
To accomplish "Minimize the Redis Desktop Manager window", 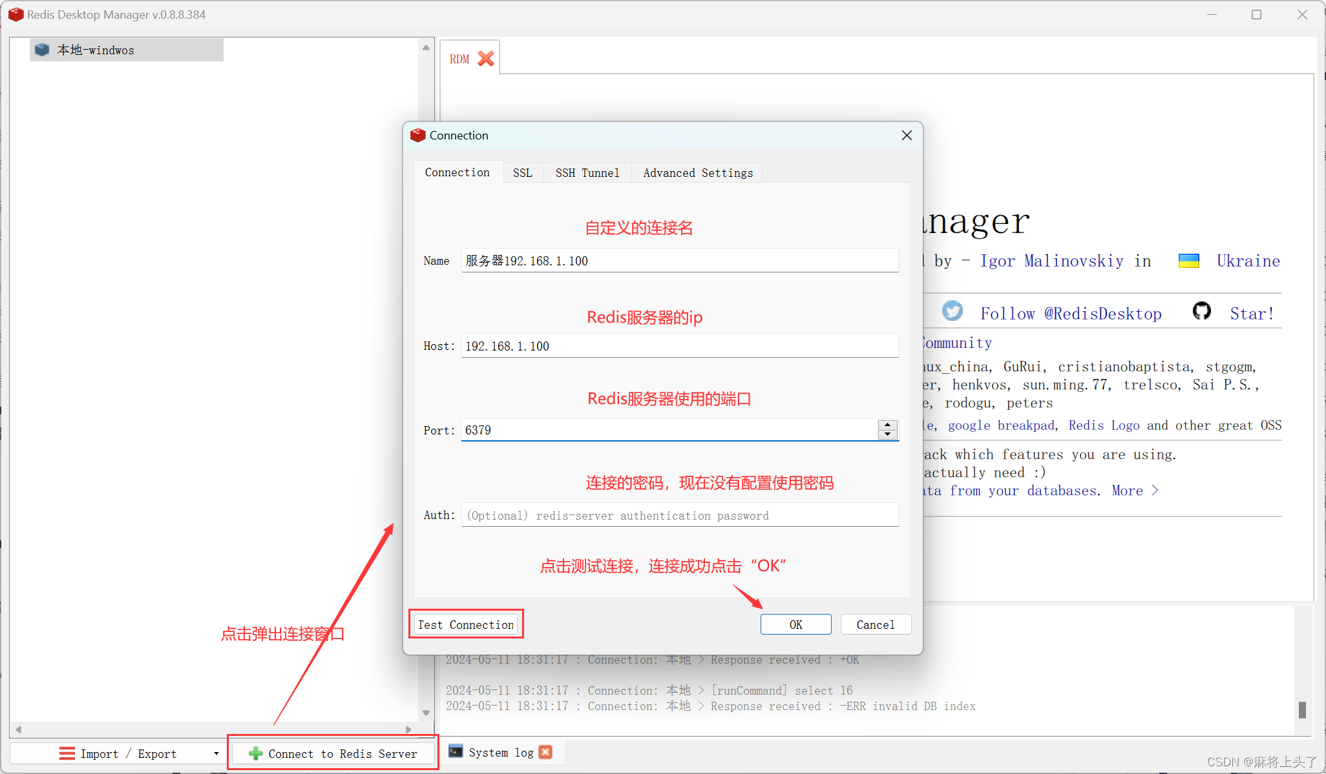I will click(1212, 14).
